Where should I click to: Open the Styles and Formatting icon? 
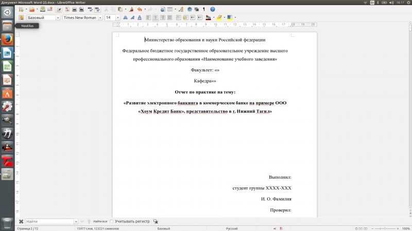pyautogui.click(x=21, y=17)
